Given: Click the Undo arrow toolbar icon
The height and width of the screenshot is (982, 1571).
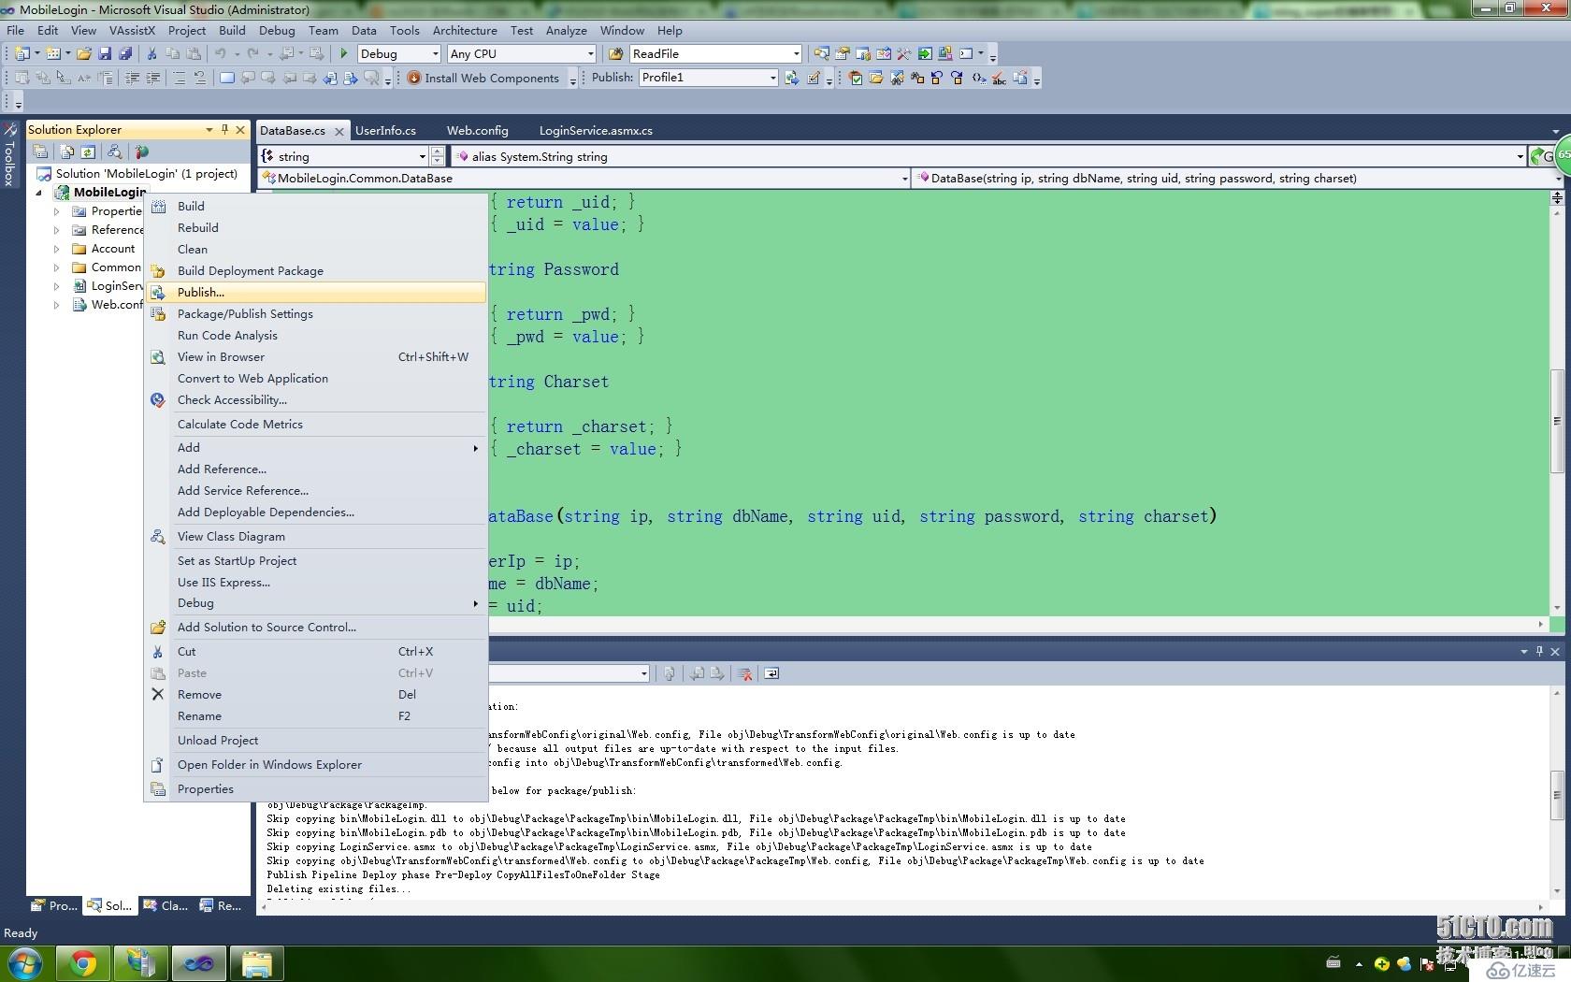Looking at the screenshot, I should (x=220, y=54).
